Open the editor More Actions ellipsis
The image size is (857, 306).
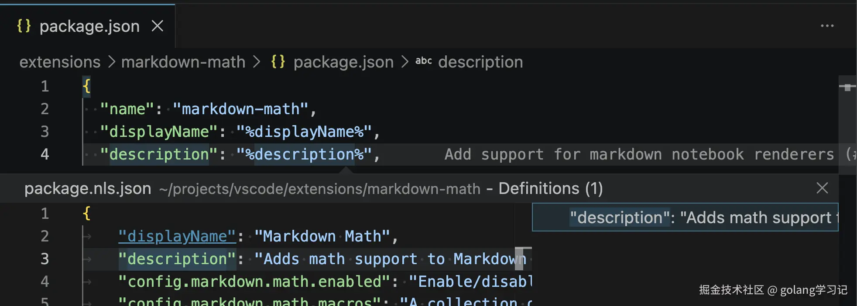pyautogui.click(x=827, y=26)
